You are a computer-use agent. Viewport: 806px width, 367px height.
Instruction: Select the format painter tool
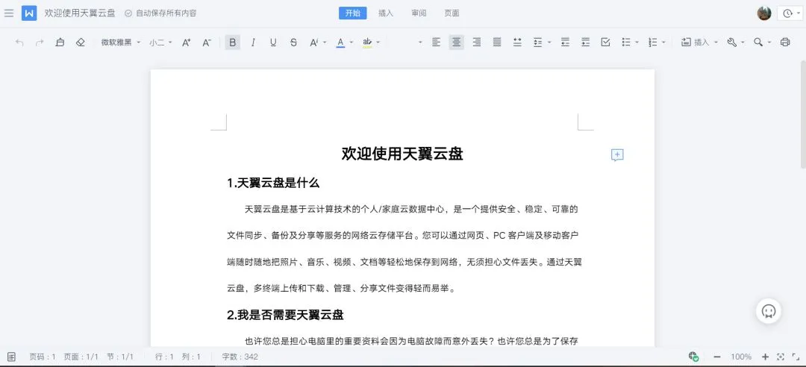pos(60,43)
